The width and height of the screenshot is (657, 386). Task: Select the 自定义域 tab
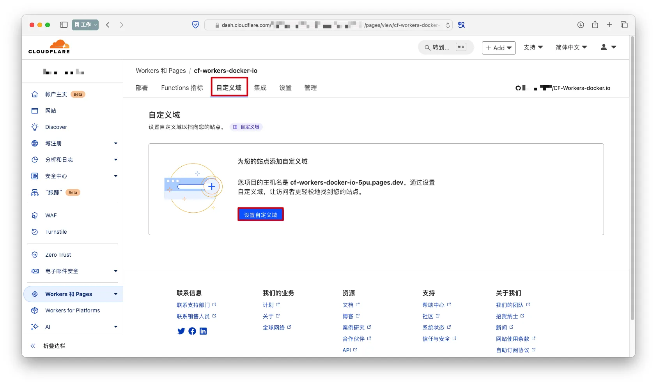pyautogui.click(x=229, y=88)
